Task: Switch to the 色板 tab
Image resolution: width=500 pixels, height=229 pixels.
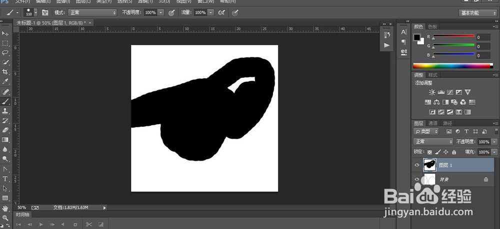Action: click(x=432, y=27)
